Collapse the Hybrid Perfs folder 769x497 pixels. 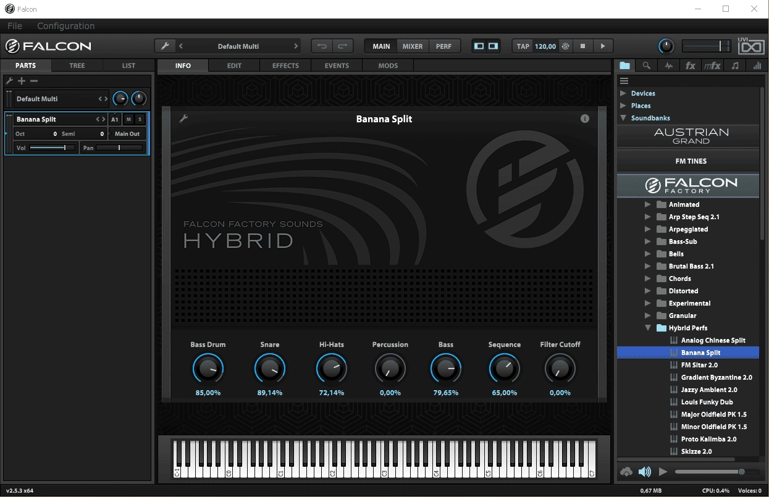pos(647,328)
